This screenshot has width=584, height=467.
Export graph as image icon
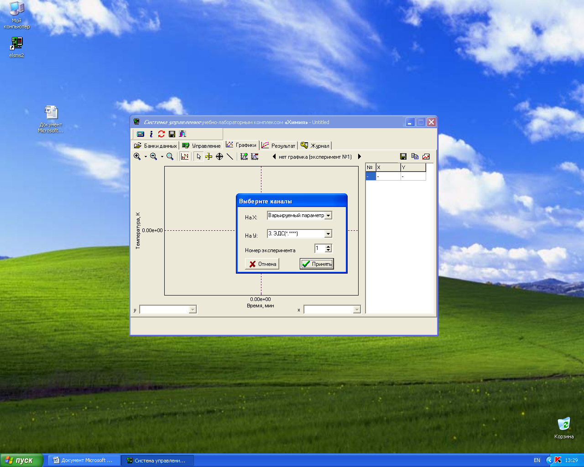(426, 156)
